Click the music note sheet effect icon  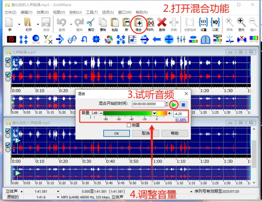click(132, 39)
